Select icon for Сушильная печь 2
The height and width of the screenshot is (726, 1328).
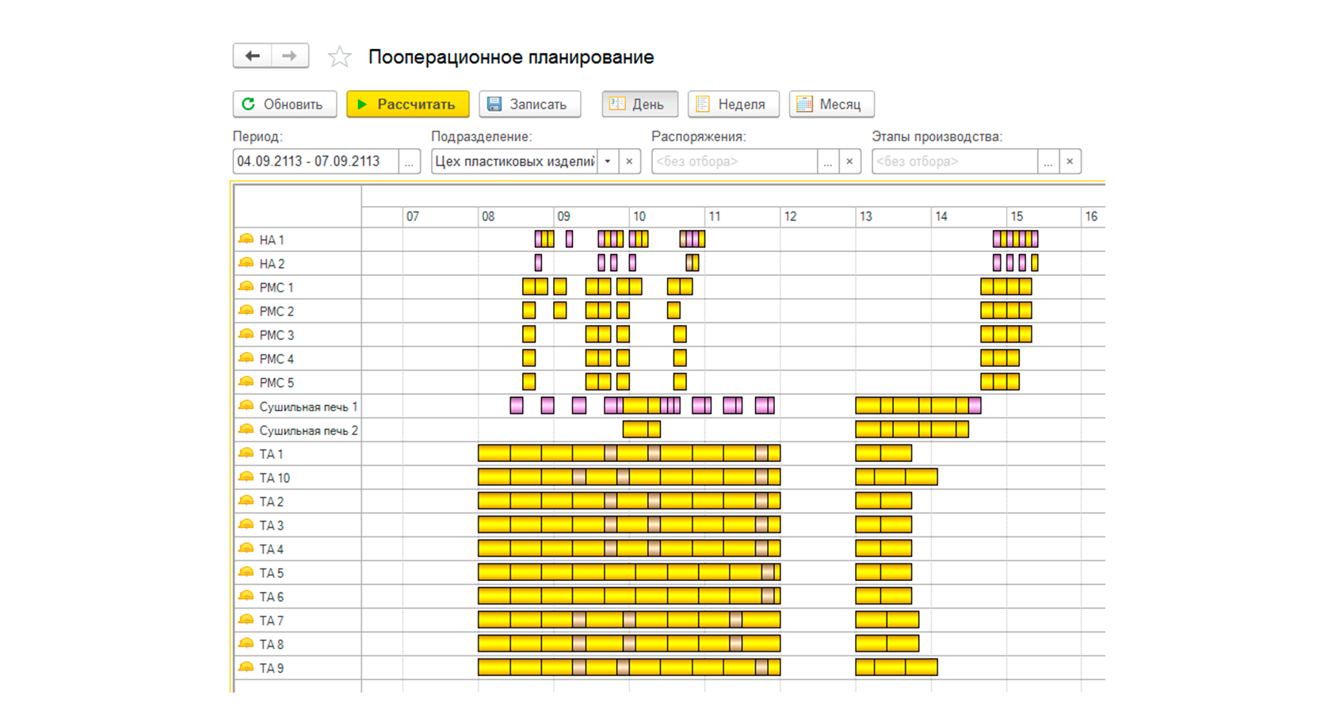pyautogui.click(x=246, y=429)
